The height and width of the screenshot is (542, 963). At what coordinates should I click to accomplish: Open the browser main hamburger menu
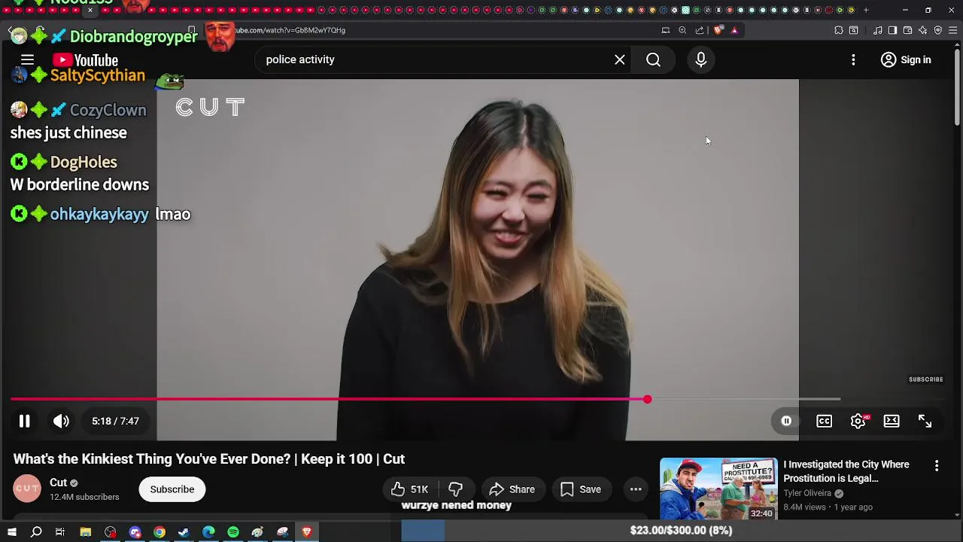pyautogui.click(x=953, y=30)
